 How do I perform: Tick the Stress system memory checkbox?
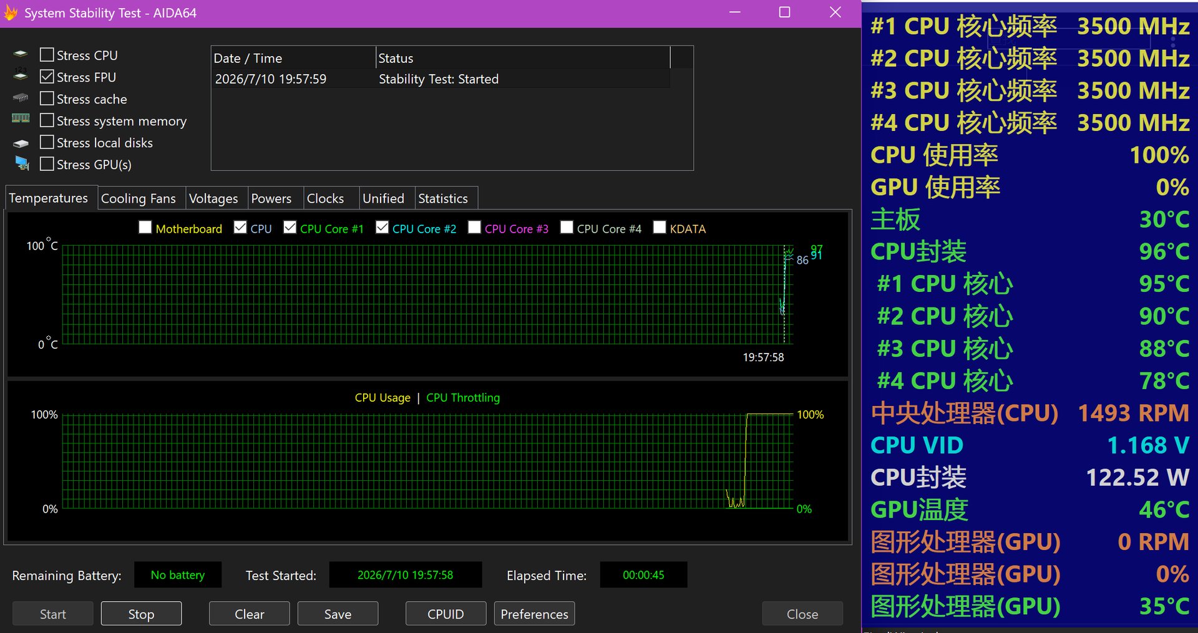point(47,120)
